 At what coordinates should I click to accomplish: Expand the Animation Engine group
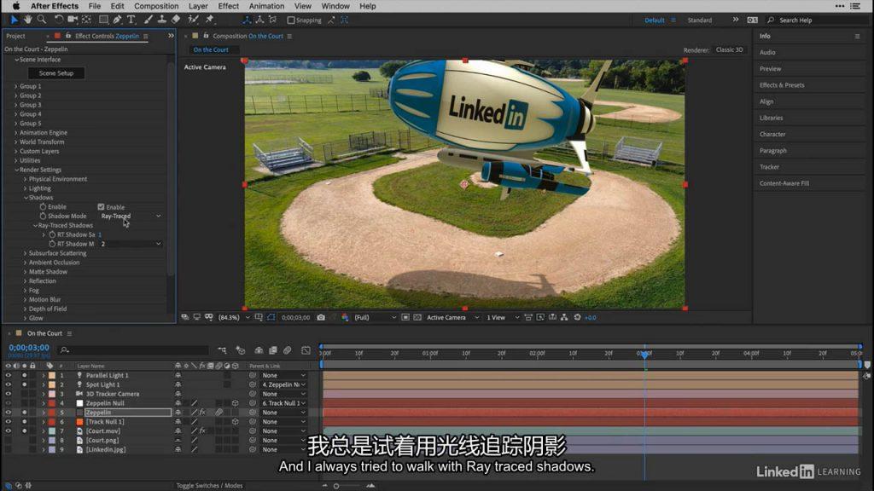tap(15, 132)
